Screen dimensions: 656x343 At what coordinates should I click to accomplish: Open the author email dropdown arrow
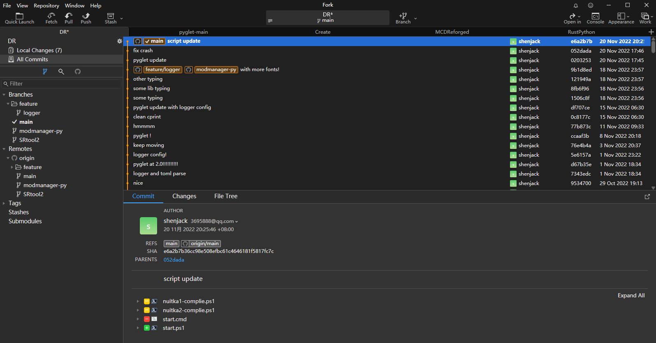(x=236, y=222)
